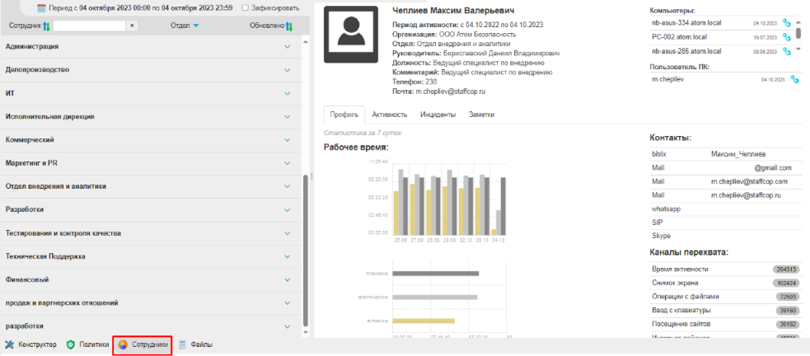The image size is (810, 356).
Task: Expand the Техническая Поддержка department
Action: pos(288,256)
